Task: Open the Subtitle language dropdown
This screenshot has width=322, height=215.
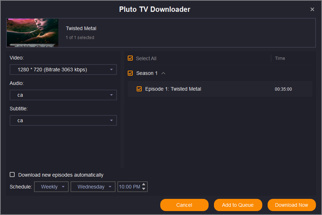Action: (x=63, y=120)
